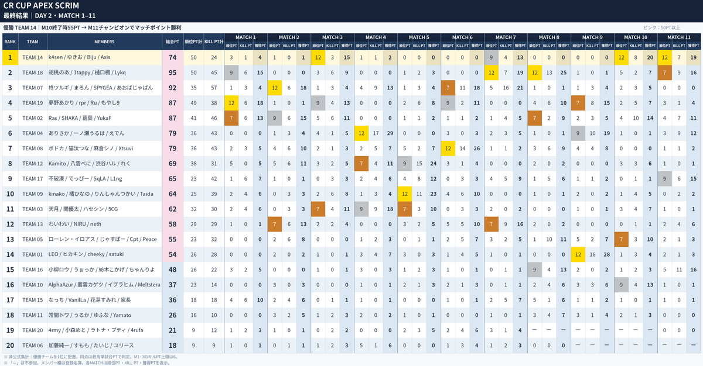Click the MATCH 7 header
The width and height of the screenshot is (703, 366).
(506, 37)
